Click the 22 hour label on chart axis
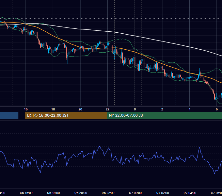Image resolution: width=222 pixels, height=196 pixels. [108, 109]
